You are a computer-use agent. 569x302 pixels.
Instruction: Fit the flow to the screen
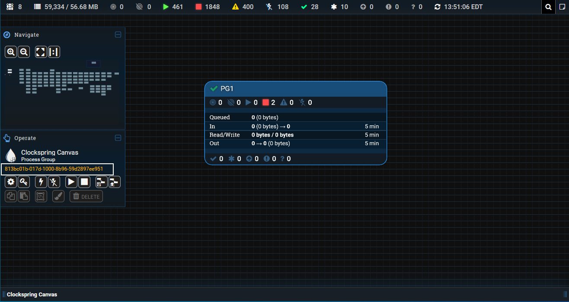point(41,52)
